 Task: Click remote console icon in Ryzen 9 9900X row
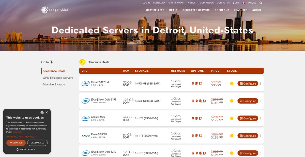tap(201, 136)
